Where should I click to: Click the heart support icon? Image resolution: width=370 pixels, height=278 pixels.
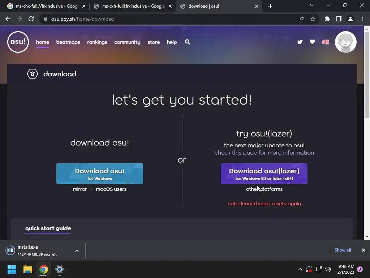pyautogui.click(x=312, y=42)
